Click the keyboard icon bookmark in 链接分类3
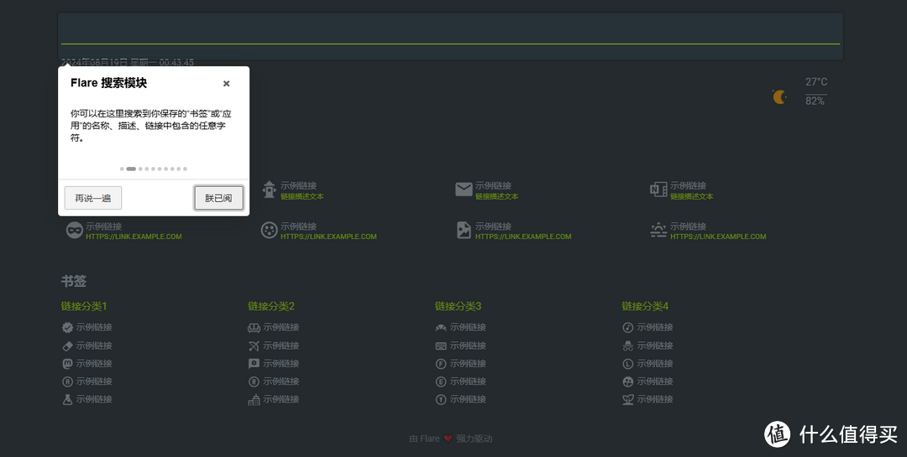The width and height of the screenshot is (907, 457). [x=441, y=345]
